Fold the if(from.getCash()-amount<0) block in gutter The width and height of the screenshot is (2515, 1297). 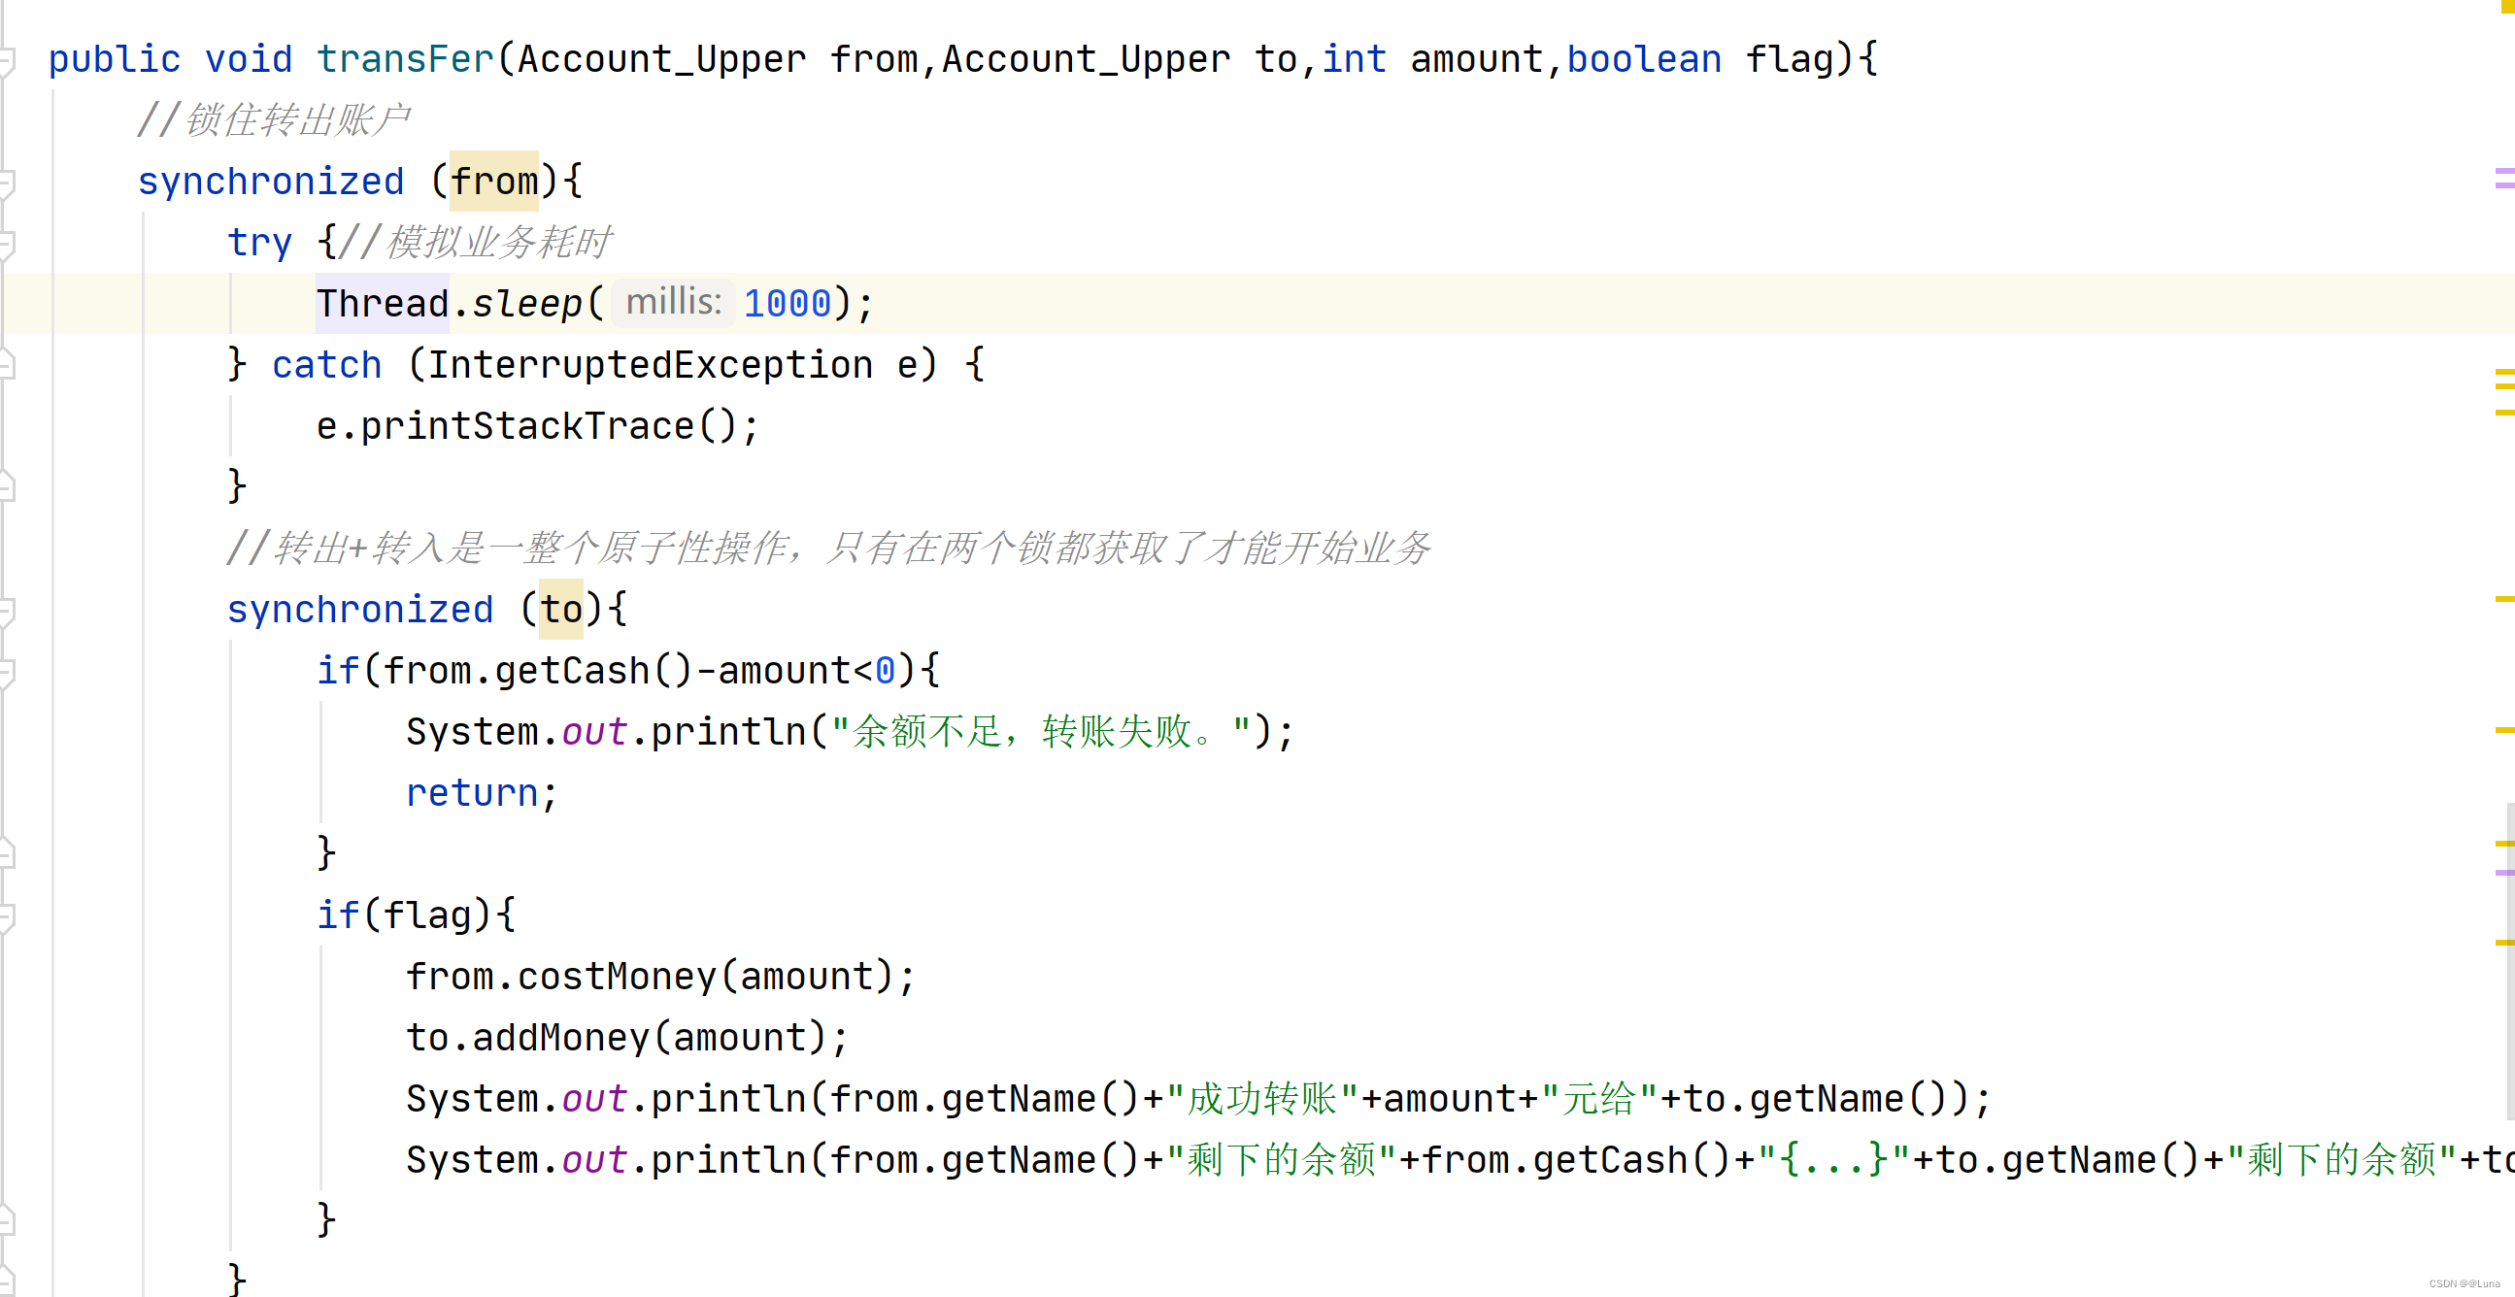tap(6, 674)
